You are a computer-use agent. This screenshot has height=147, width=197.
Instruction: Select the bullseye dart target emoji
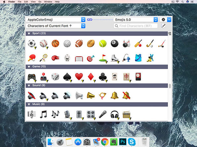point(91,58)
